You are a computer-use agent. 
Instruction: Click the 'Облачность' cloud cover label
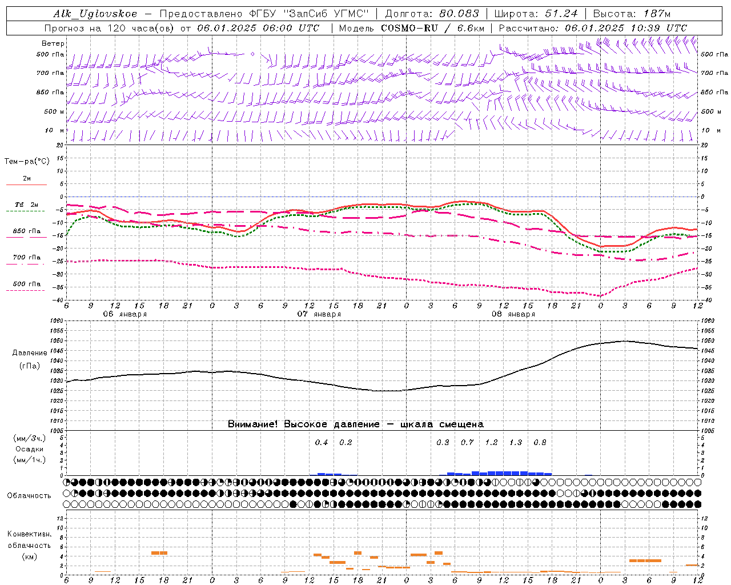pos(29,496)
